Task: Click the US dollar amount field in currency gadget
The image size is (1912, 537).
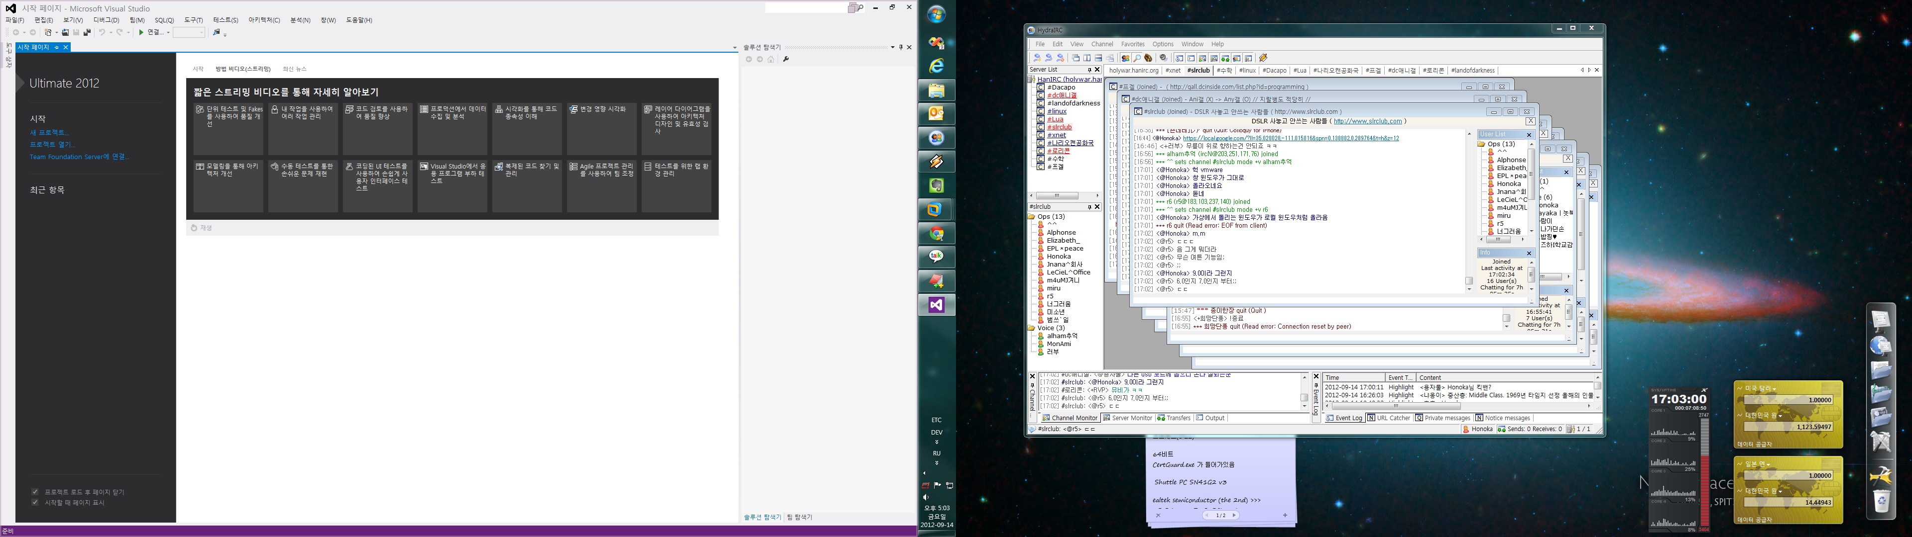Action: coord(1788,400)
